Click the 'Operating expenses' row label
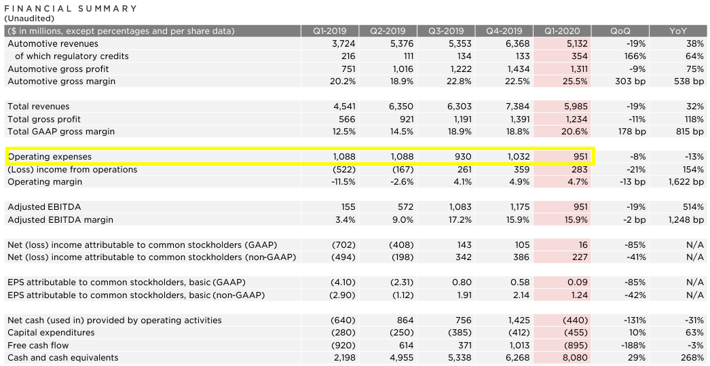Image resolution: width=710 pixels, height=366 pixels. pos(50,157)
